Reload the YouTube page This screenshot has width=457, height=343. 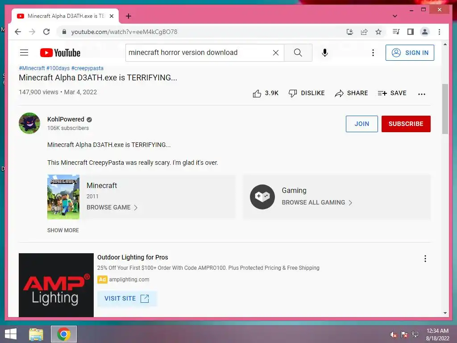(x=46, y=32)
